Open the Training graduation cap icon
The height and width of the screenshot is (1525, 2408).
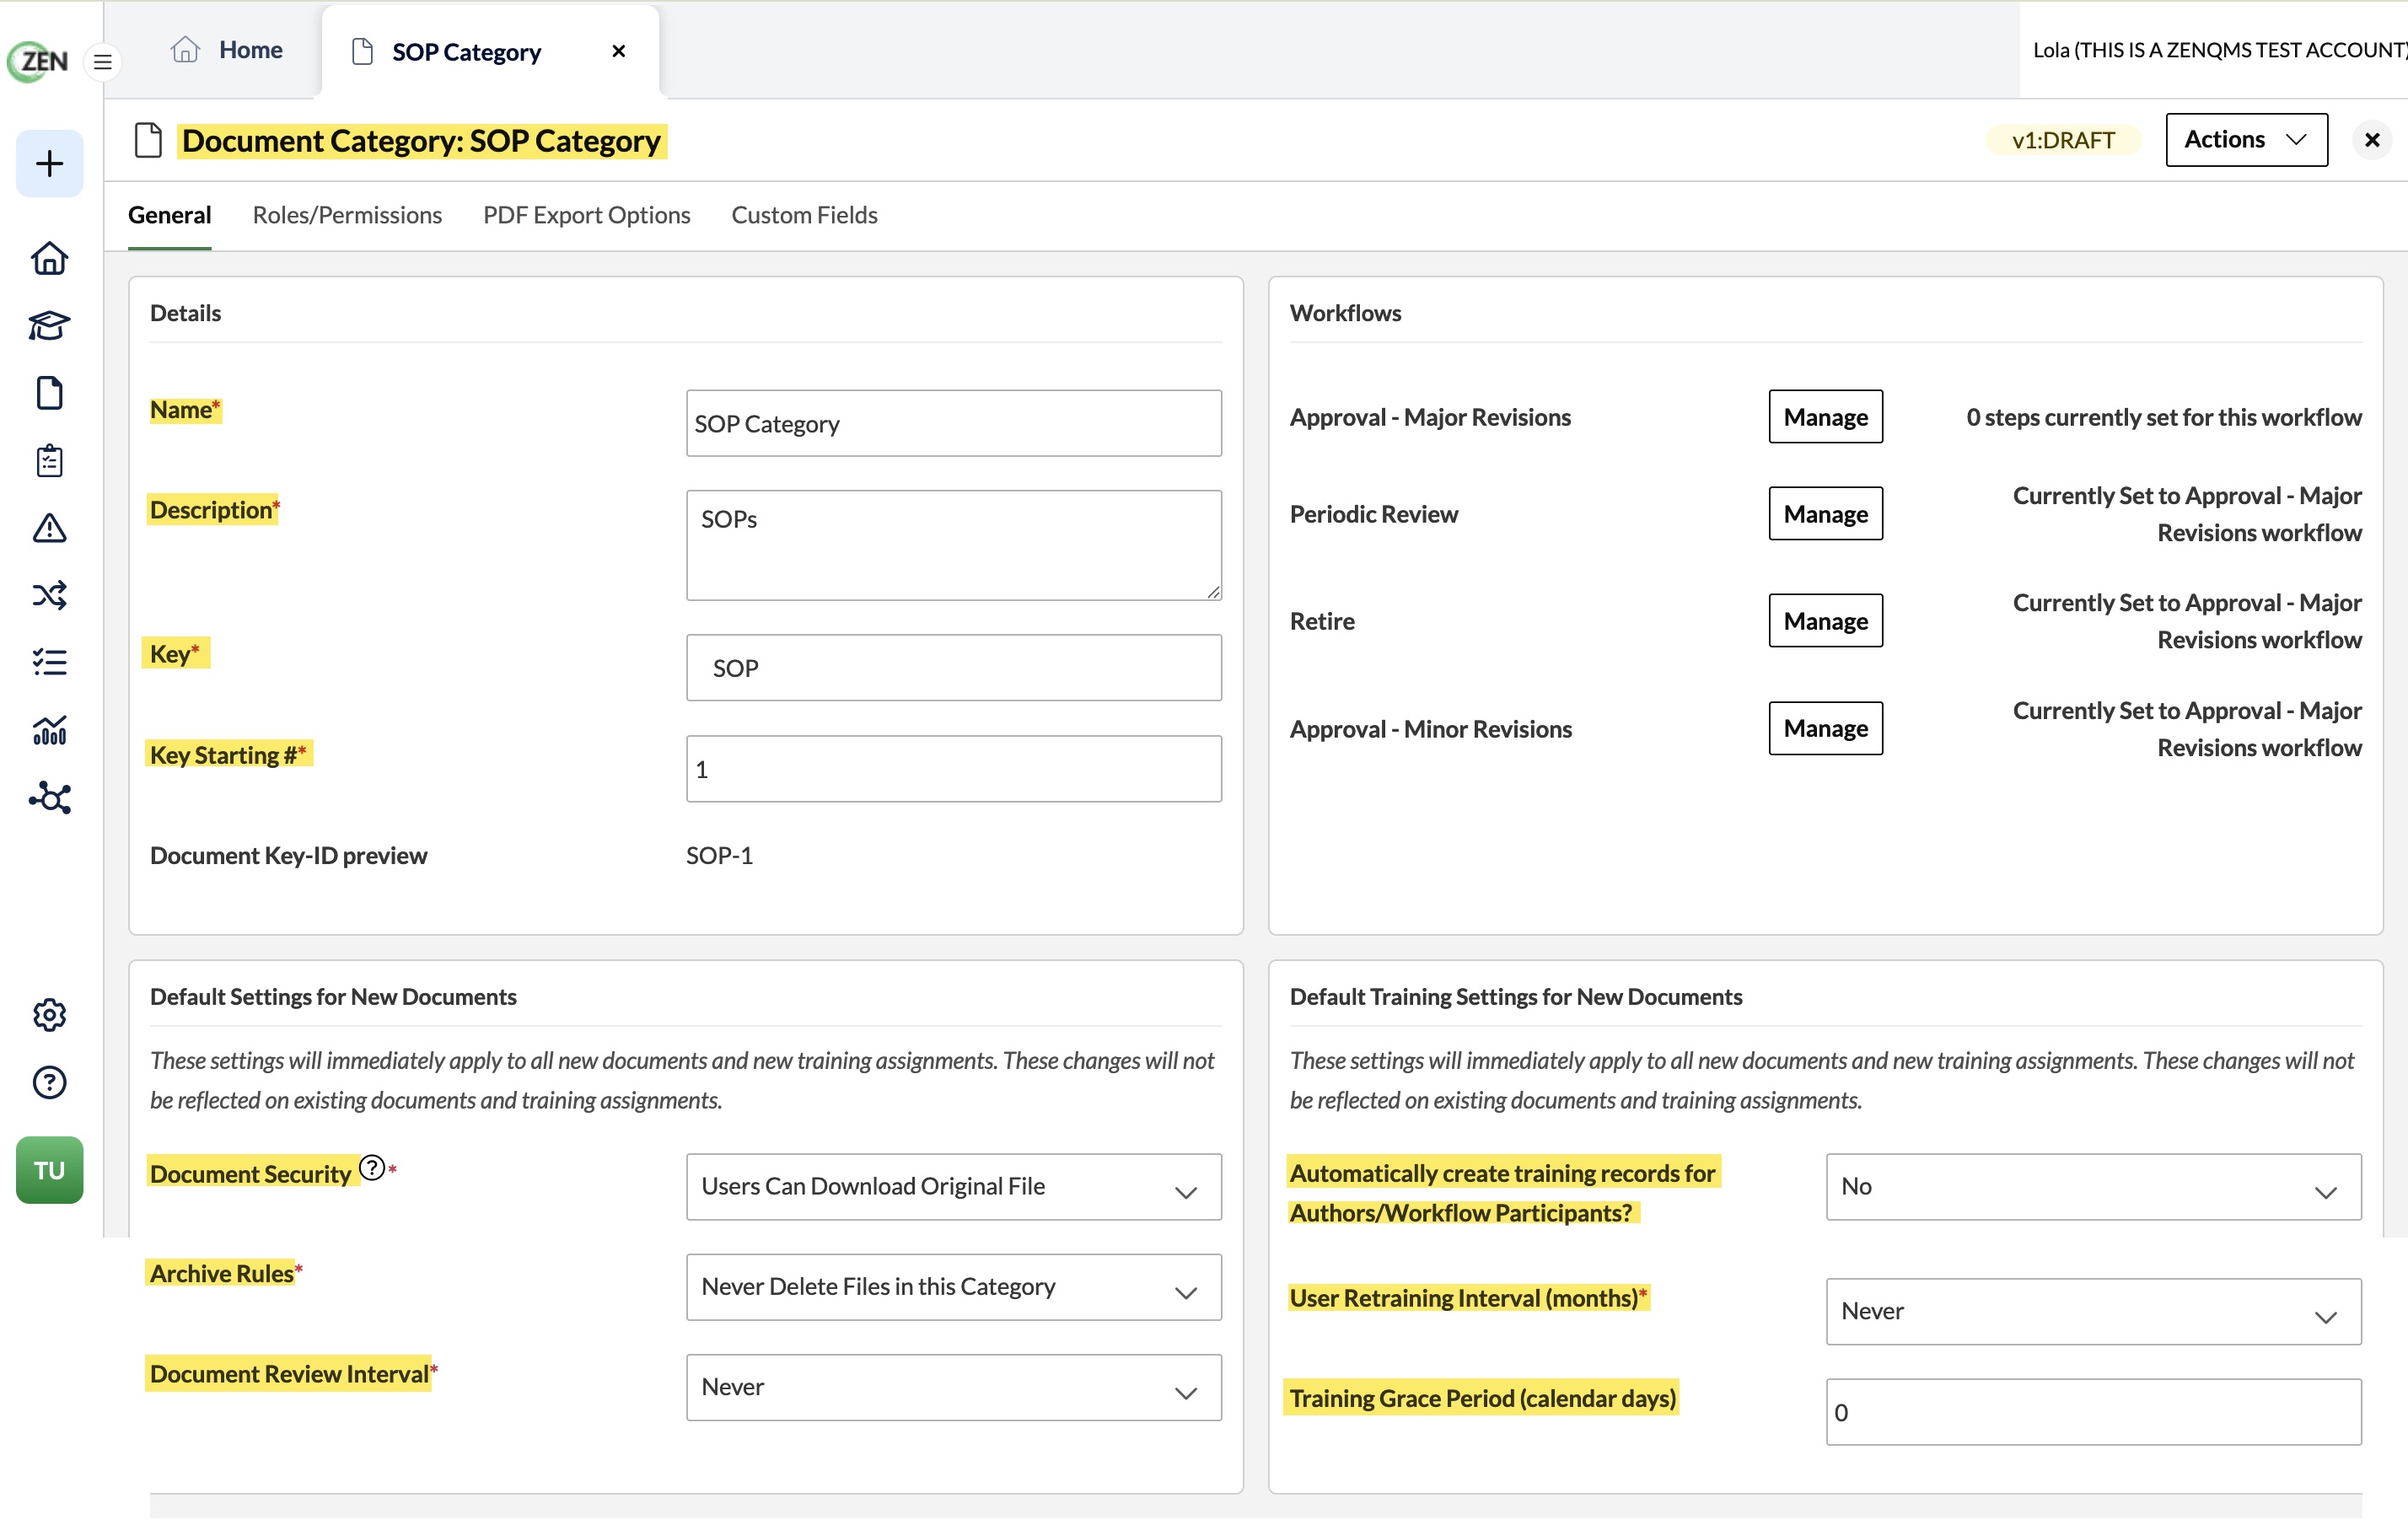49,326
